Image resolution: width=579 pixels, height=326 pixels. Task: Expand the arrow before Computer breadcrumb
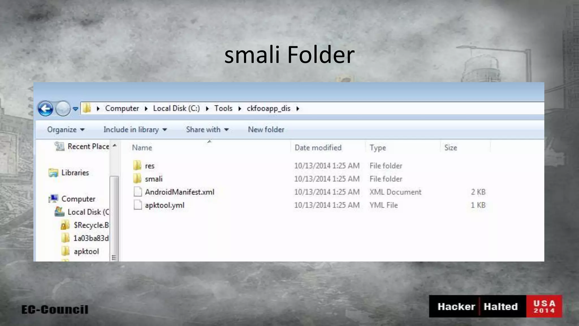(x=98, y=108)
